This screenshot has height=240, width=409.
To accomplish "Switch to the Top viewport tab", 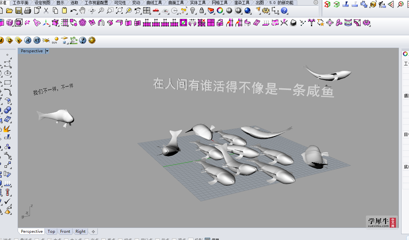I will (51, 231).
